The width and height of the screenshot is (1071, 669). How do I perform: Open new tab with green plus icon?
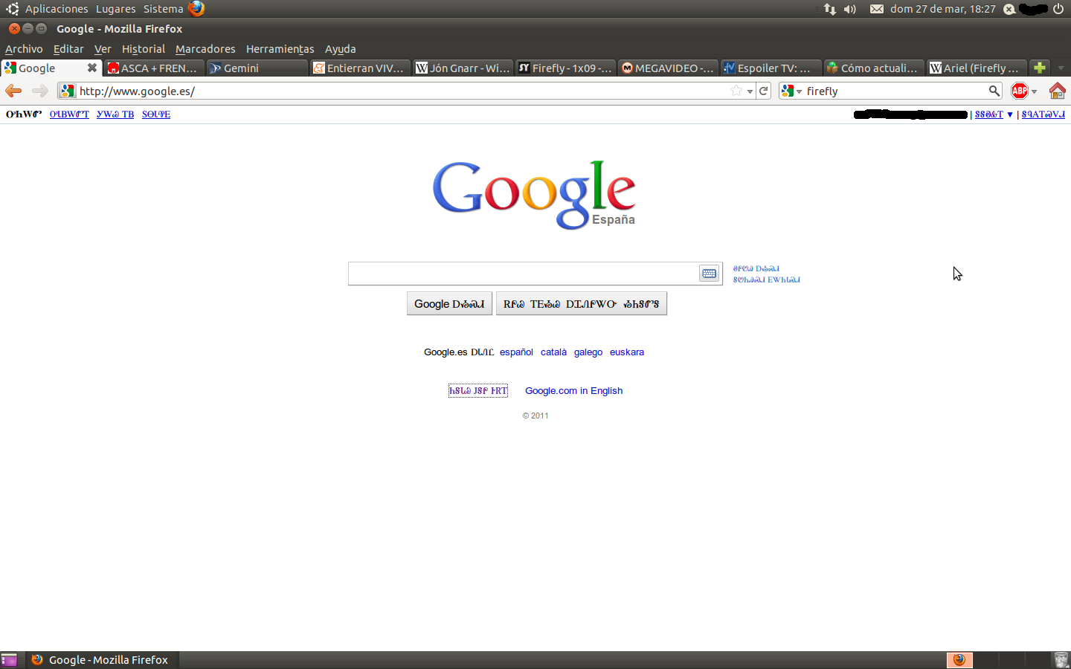(x=1040, y=68)
